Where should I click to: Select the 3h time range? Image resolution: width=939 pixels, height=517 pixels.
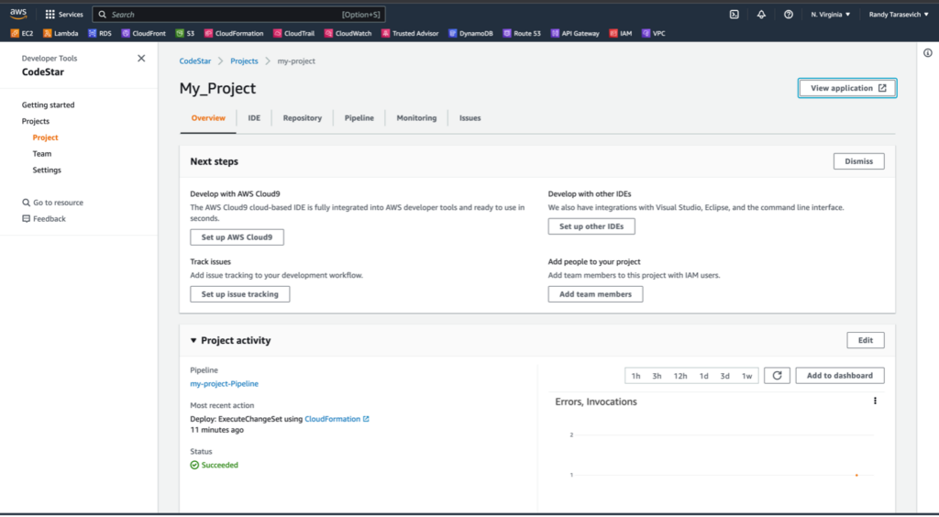pos(657,376)
